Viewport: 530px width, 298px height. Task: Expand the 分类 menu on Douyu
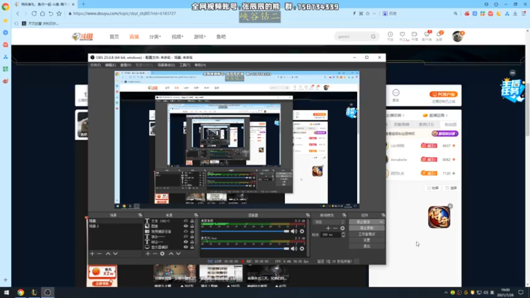(155, 36)
